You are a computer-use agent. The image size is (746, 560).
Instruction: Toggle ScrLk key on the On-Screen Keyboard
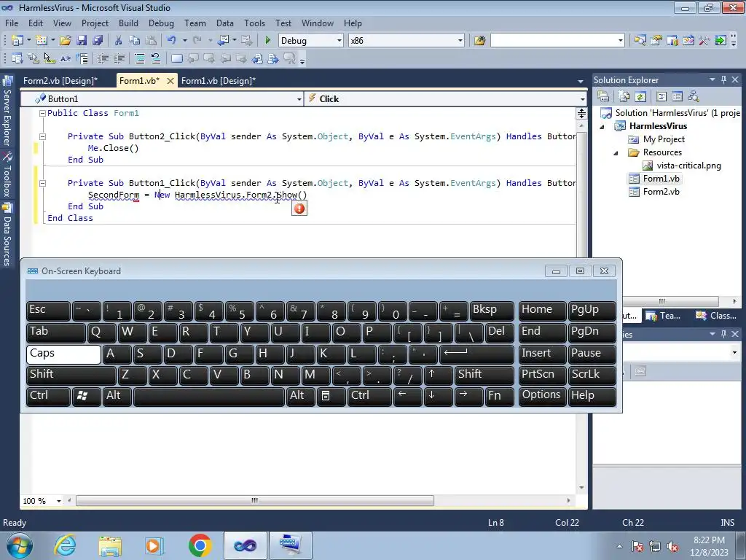point(592,376)
